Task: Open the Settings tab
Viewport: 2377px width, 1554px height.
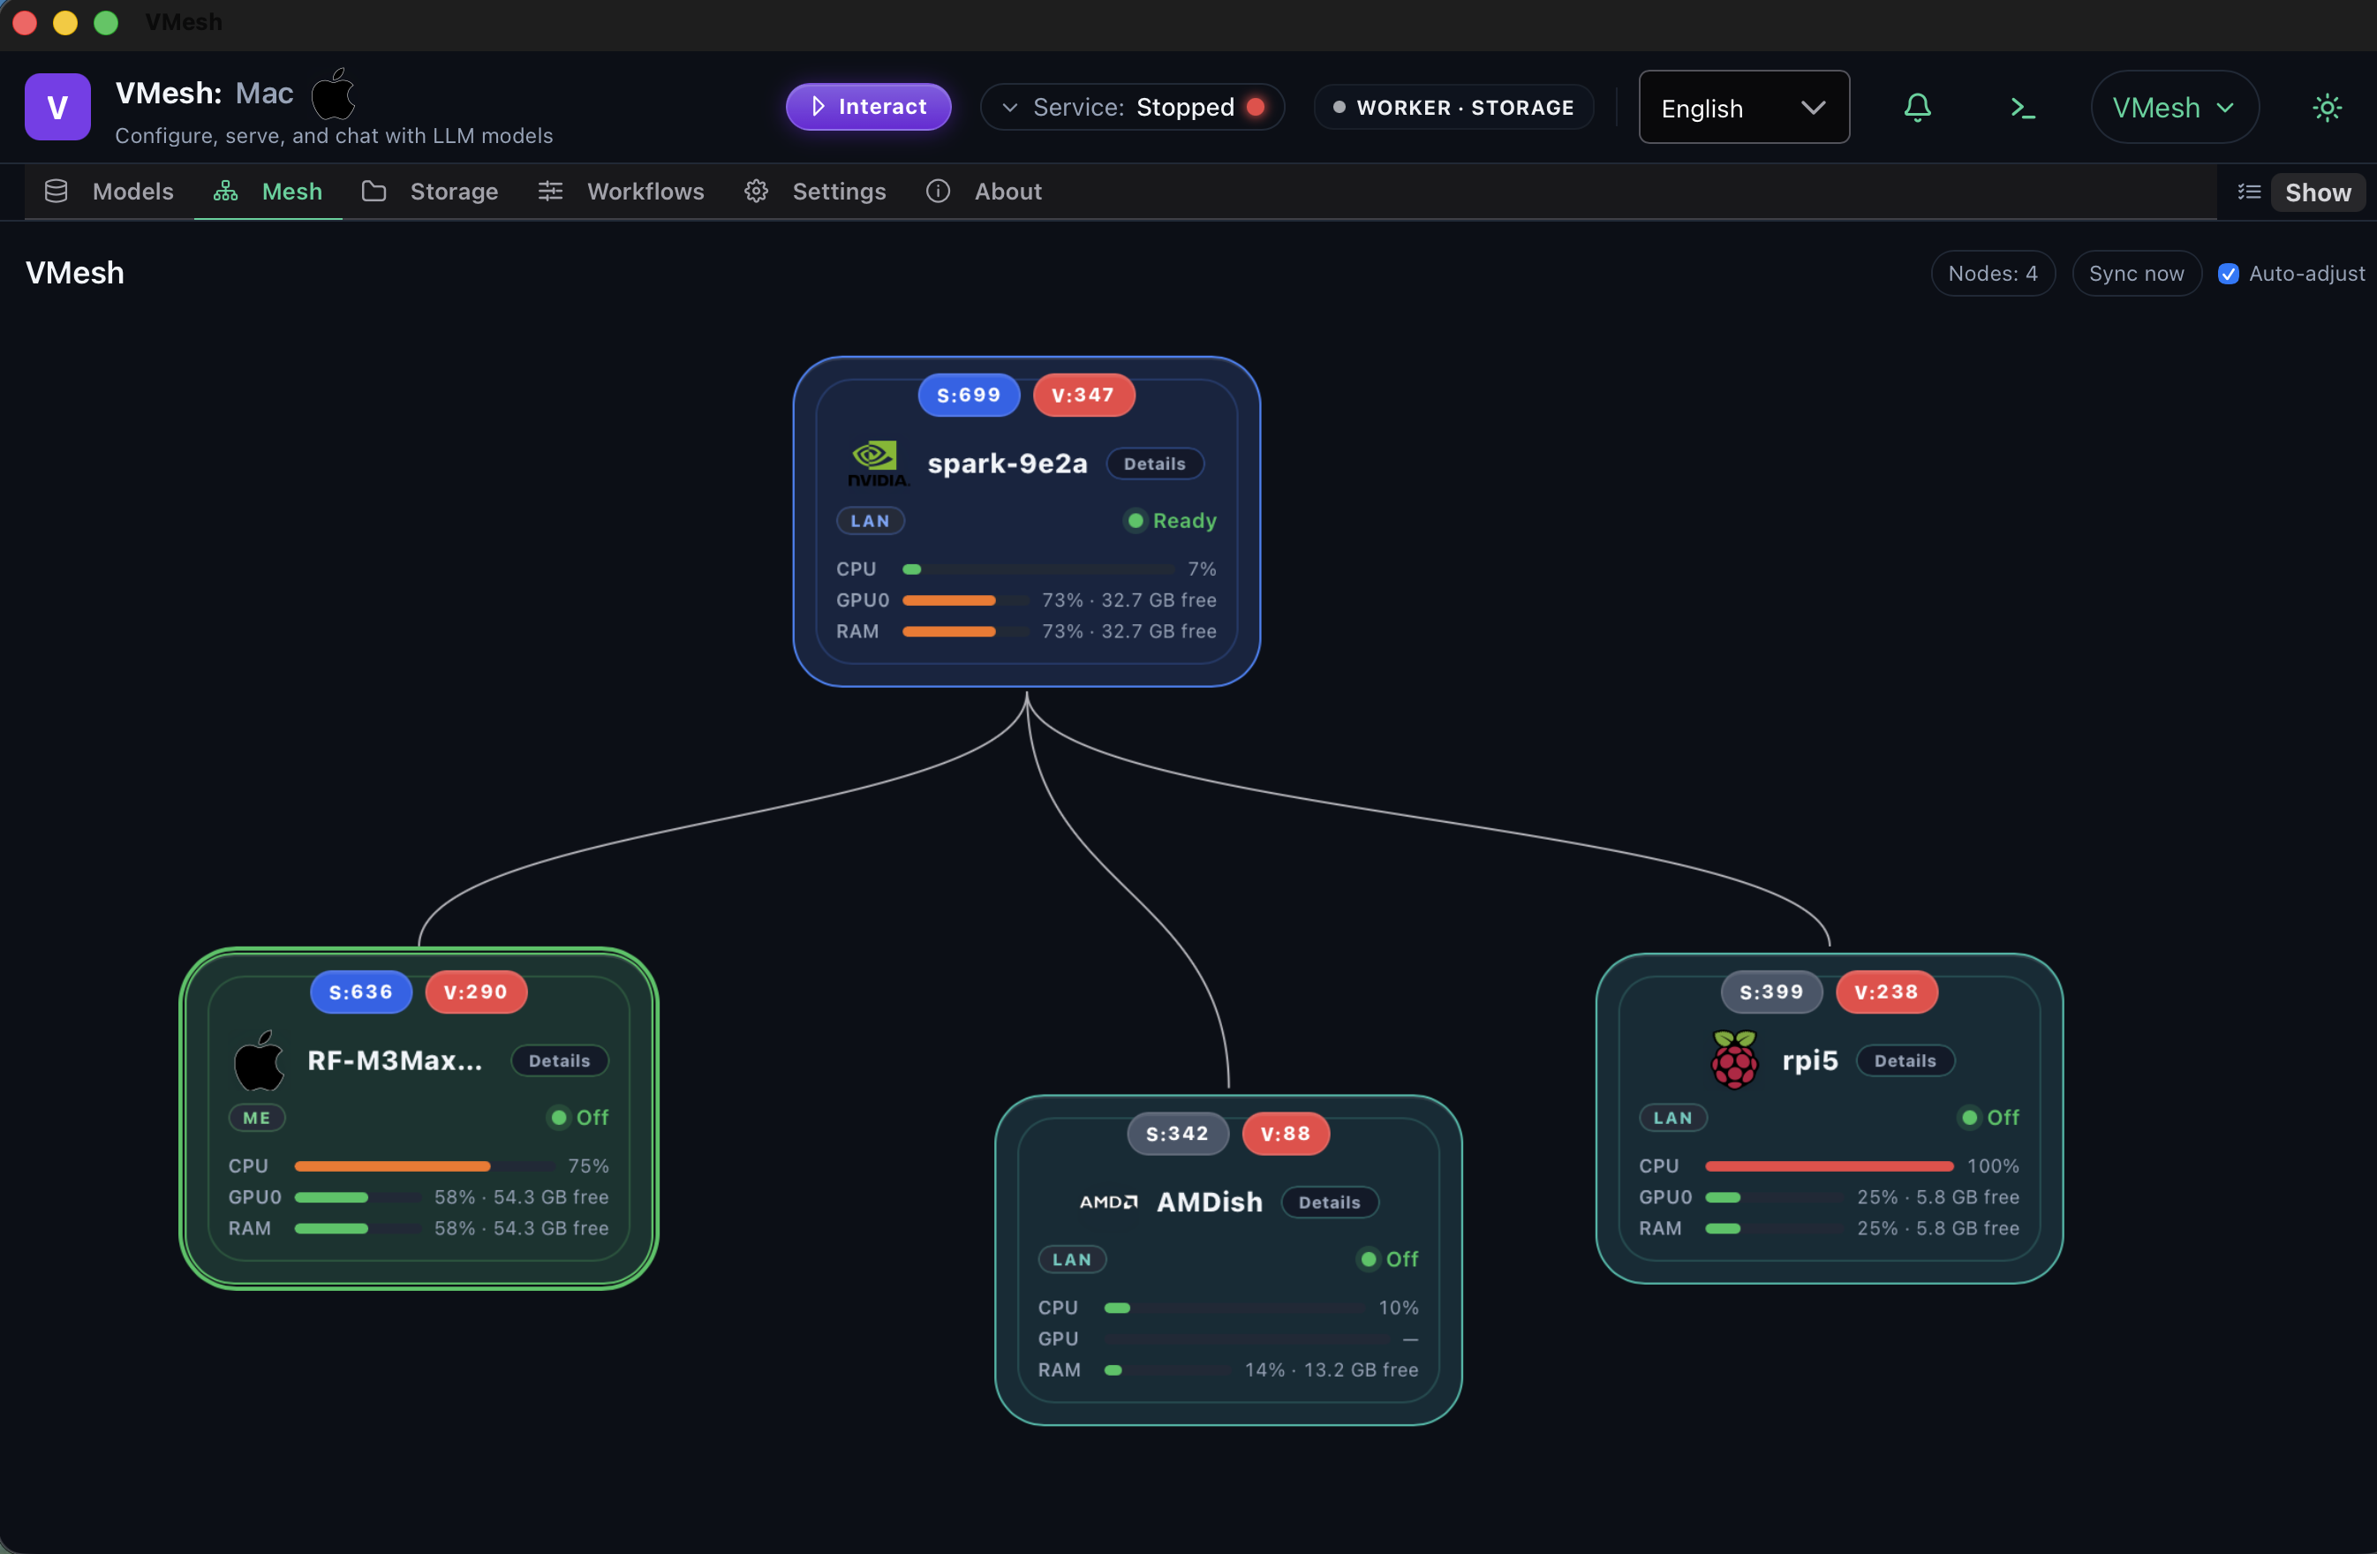Action: [815, 192]
